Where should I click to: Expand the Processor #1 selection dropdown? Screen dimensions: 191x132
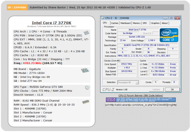point(137,82)
